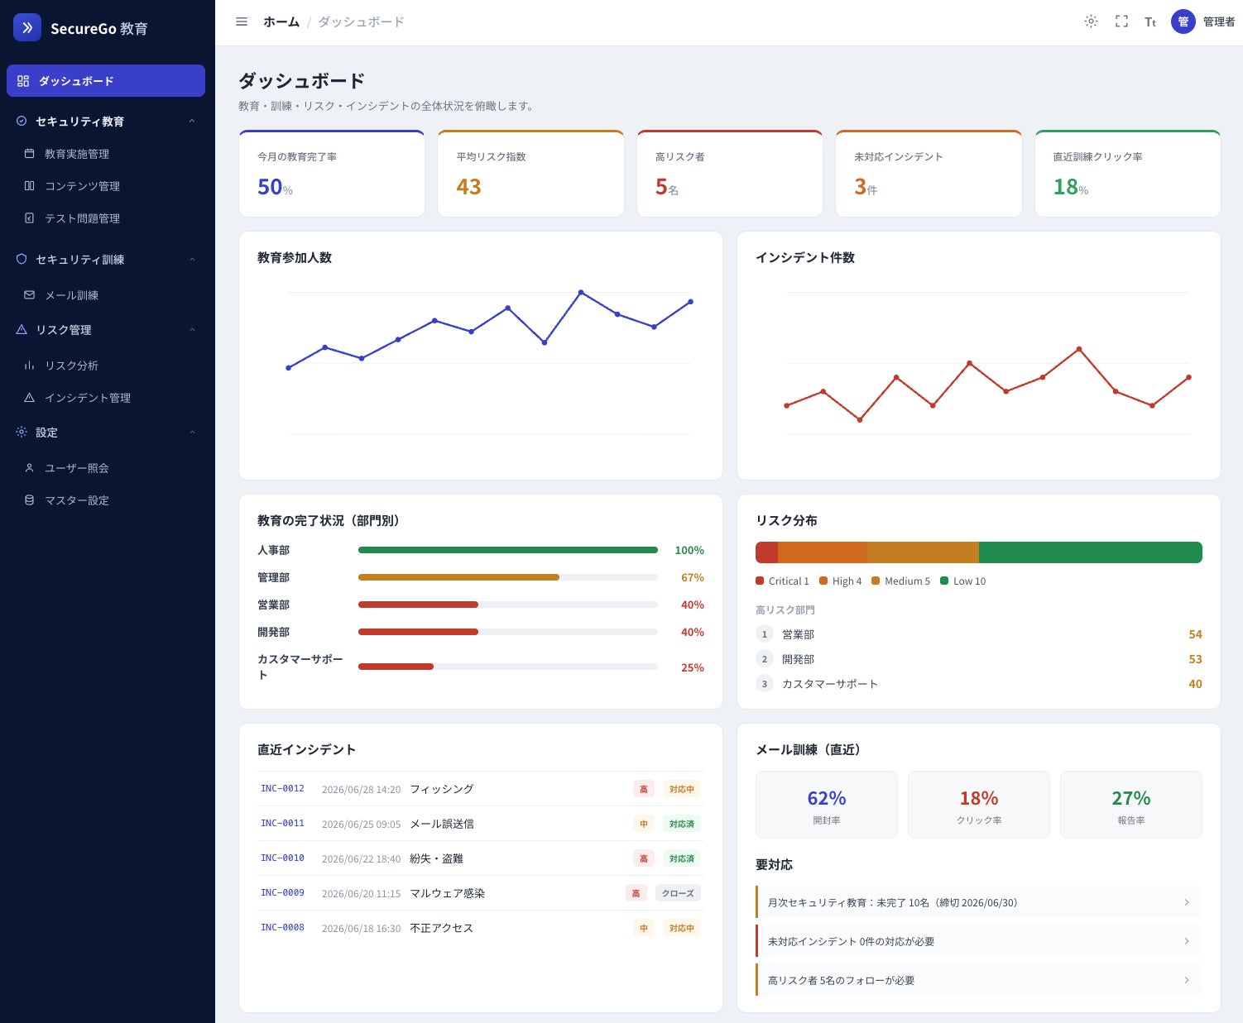The height and width of the screenshot is (1023, 1243).
Task: Click the ホーム breadcrumb link
Action: pos(281,22)
